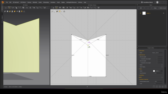Click the white fabric swatch in Property Editor
The image size is (168, 94).
pyautogui.click(x=154, y=71)
